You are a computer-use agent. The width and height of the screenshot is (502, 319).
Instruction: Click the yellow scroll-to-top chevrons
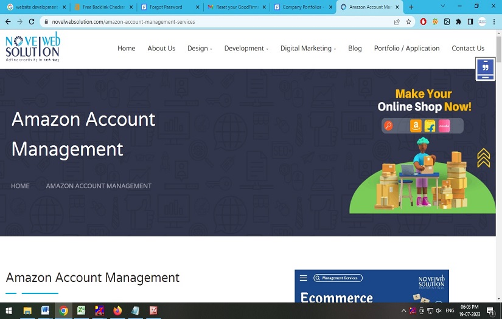pyautogui.click(x=483, y=157)
